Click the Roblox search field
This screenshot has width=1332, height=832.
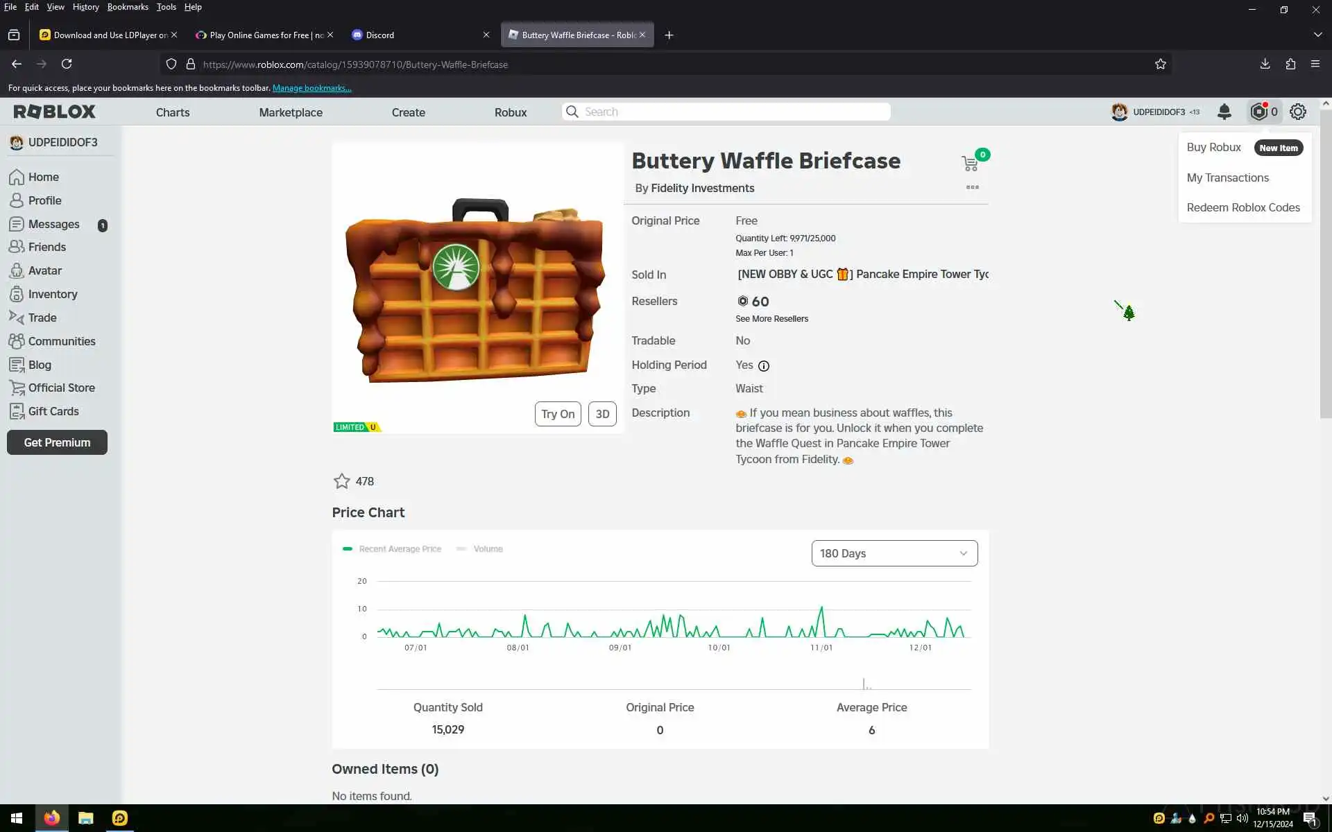(735, 112)
